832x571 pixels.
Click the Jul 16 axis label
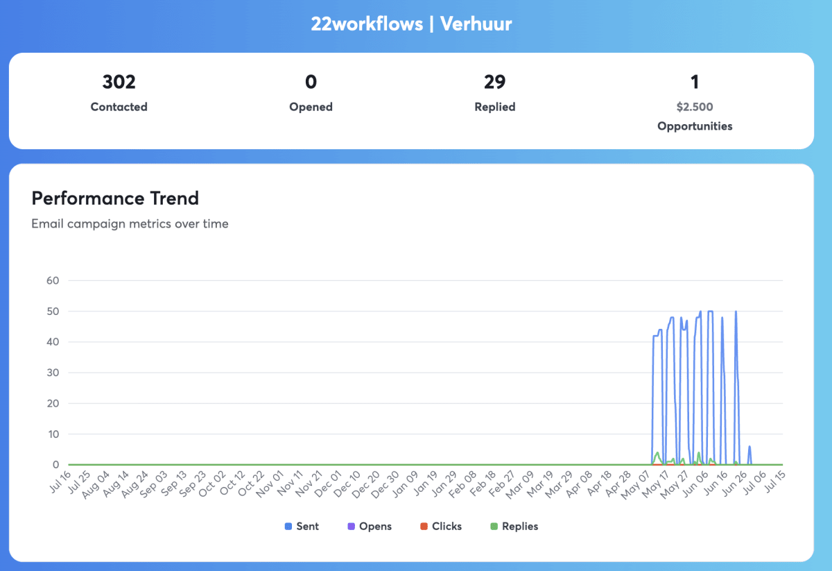click(x=61, y=482)
